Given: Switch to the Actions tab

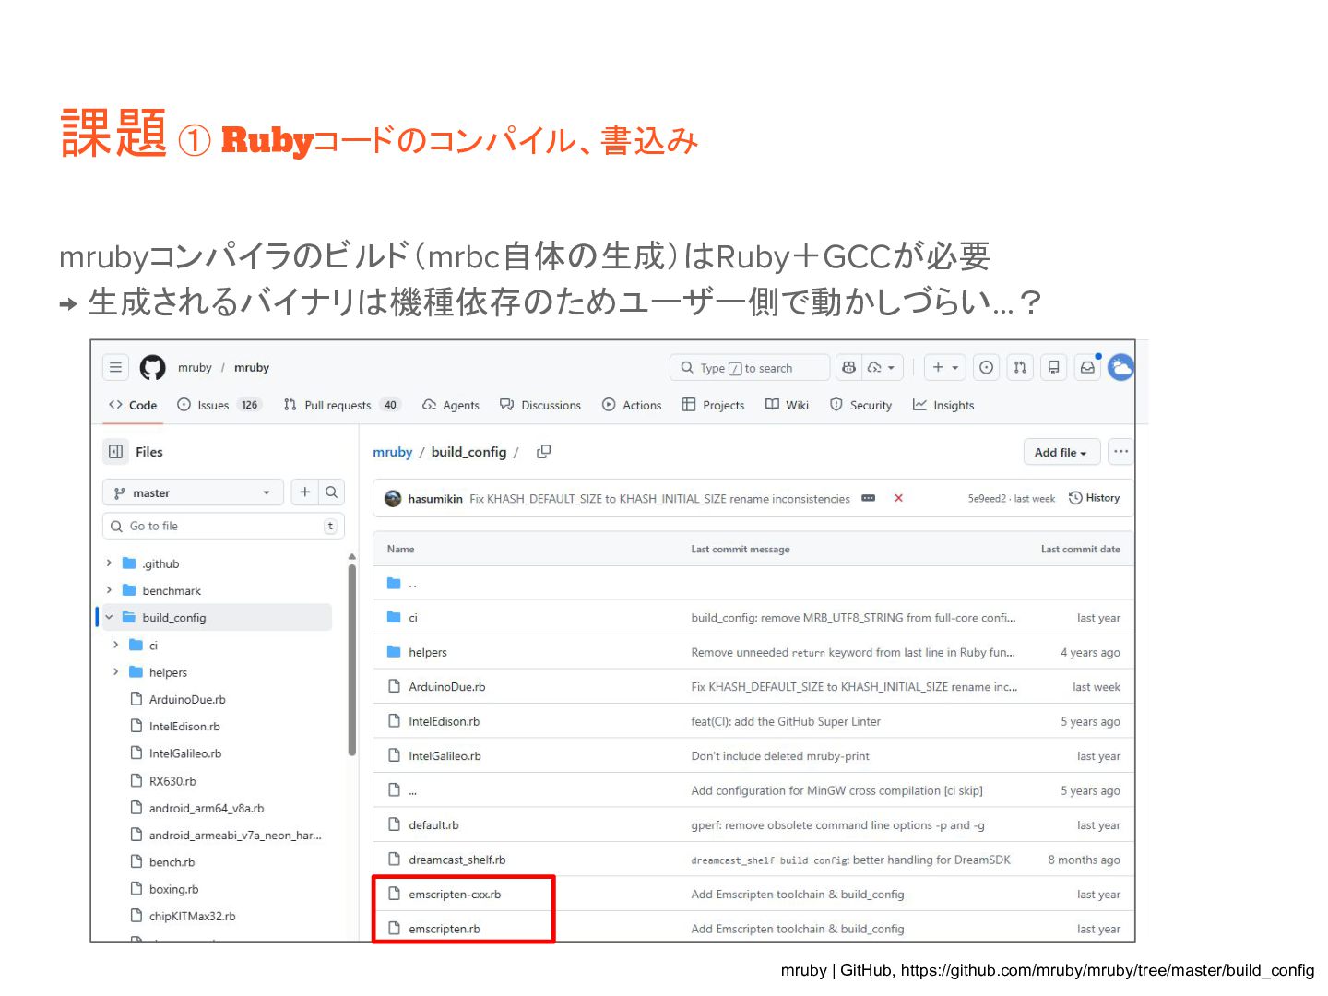Looking at the screenshot, I should tap(632, 405).
